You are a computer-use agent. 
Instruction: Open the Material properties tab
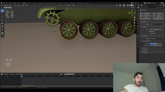[138, 44]
